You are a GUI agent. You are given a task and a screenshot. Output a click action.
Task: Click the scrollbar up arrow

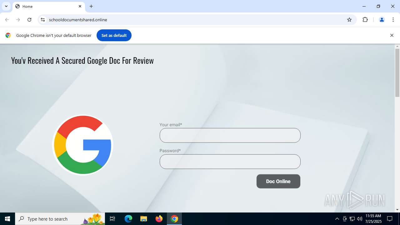tap(397, 47)
